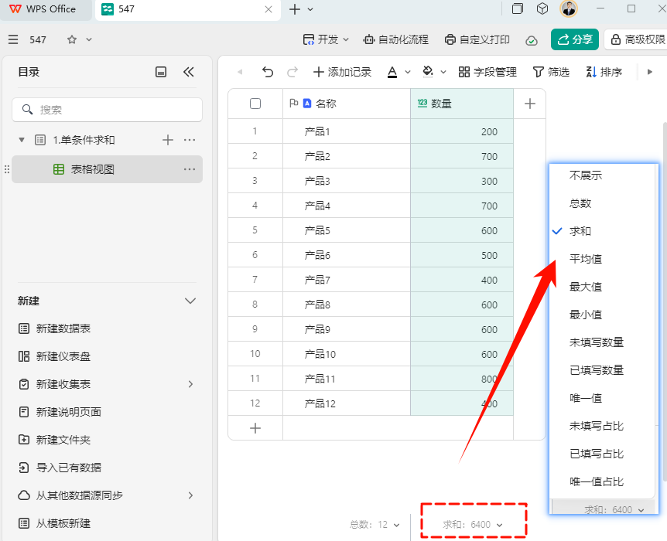This screenshot has width=667, height=541.
Task: Click the fill color bucket icon
Action: (x=428, y=72)
